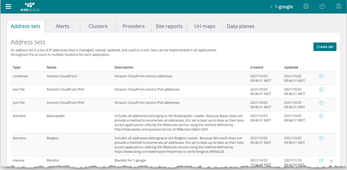Switch to the Alerts tab

tap(62, 26)
